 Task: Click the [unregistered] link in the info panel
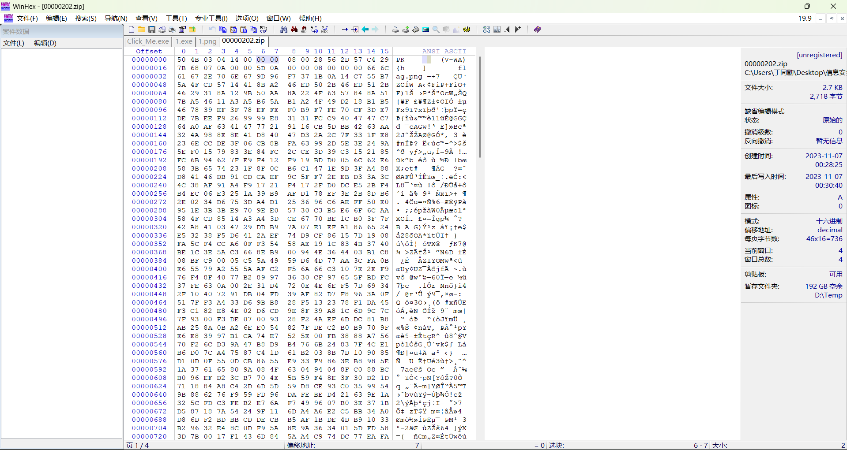pos(819,55)
